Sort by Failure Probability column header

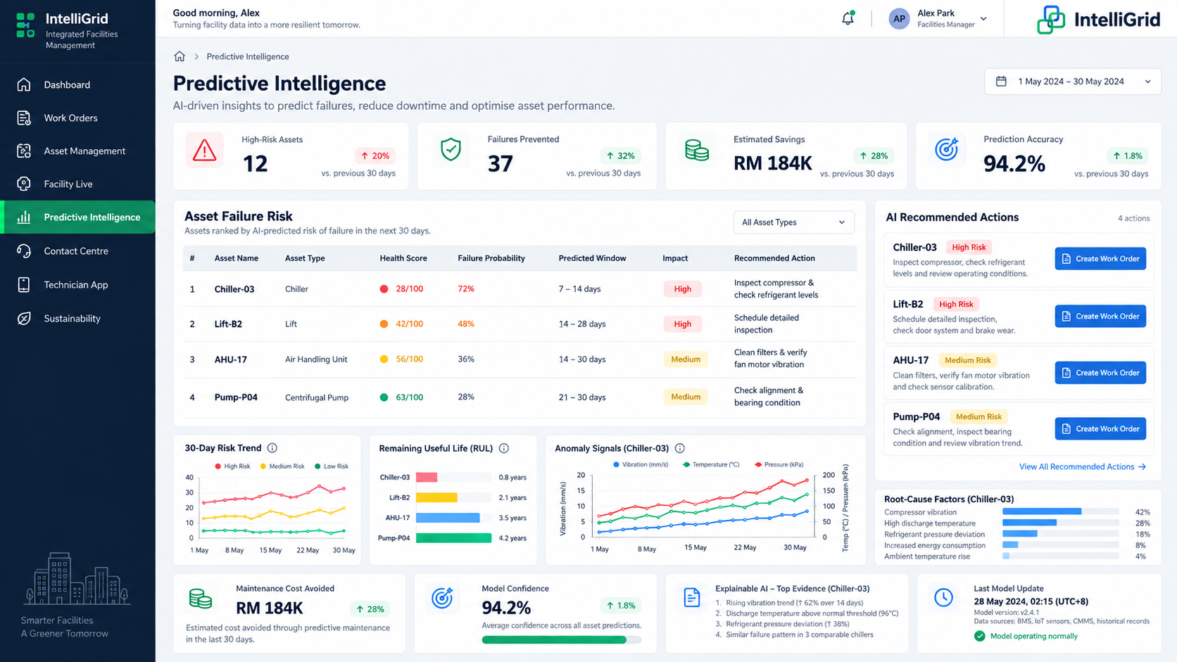tap(491, 258)
